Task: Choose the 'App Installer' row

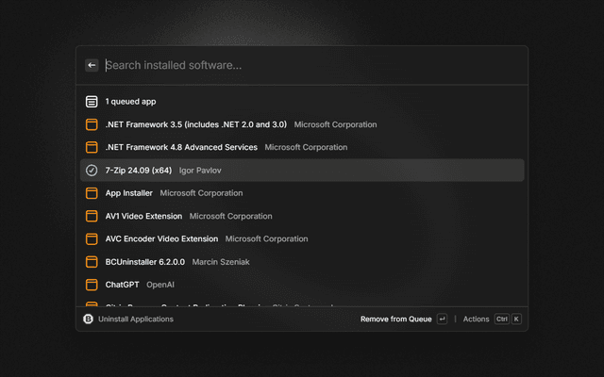Action: [302, 193]
